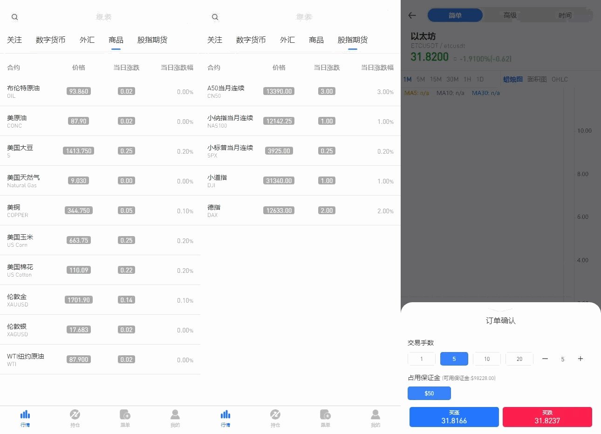This screenshot has width=601, height=434.
Task: Enable OHLC chart display mode
Action: (x=560, y=79)
